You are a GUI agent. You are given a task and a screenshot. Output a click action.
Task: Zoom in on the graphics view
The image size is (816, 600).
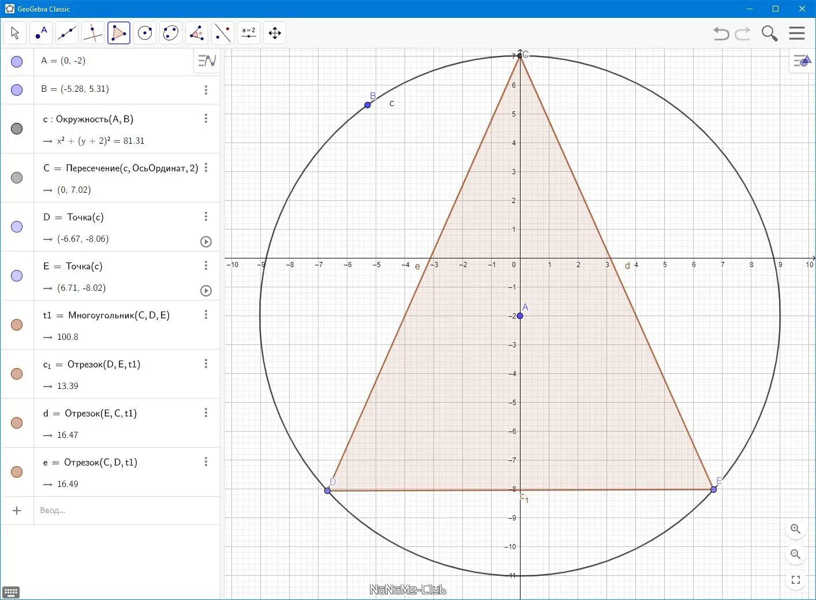point(795,528)
